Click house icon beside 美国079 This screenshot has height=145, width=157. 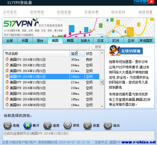point(7,93)
